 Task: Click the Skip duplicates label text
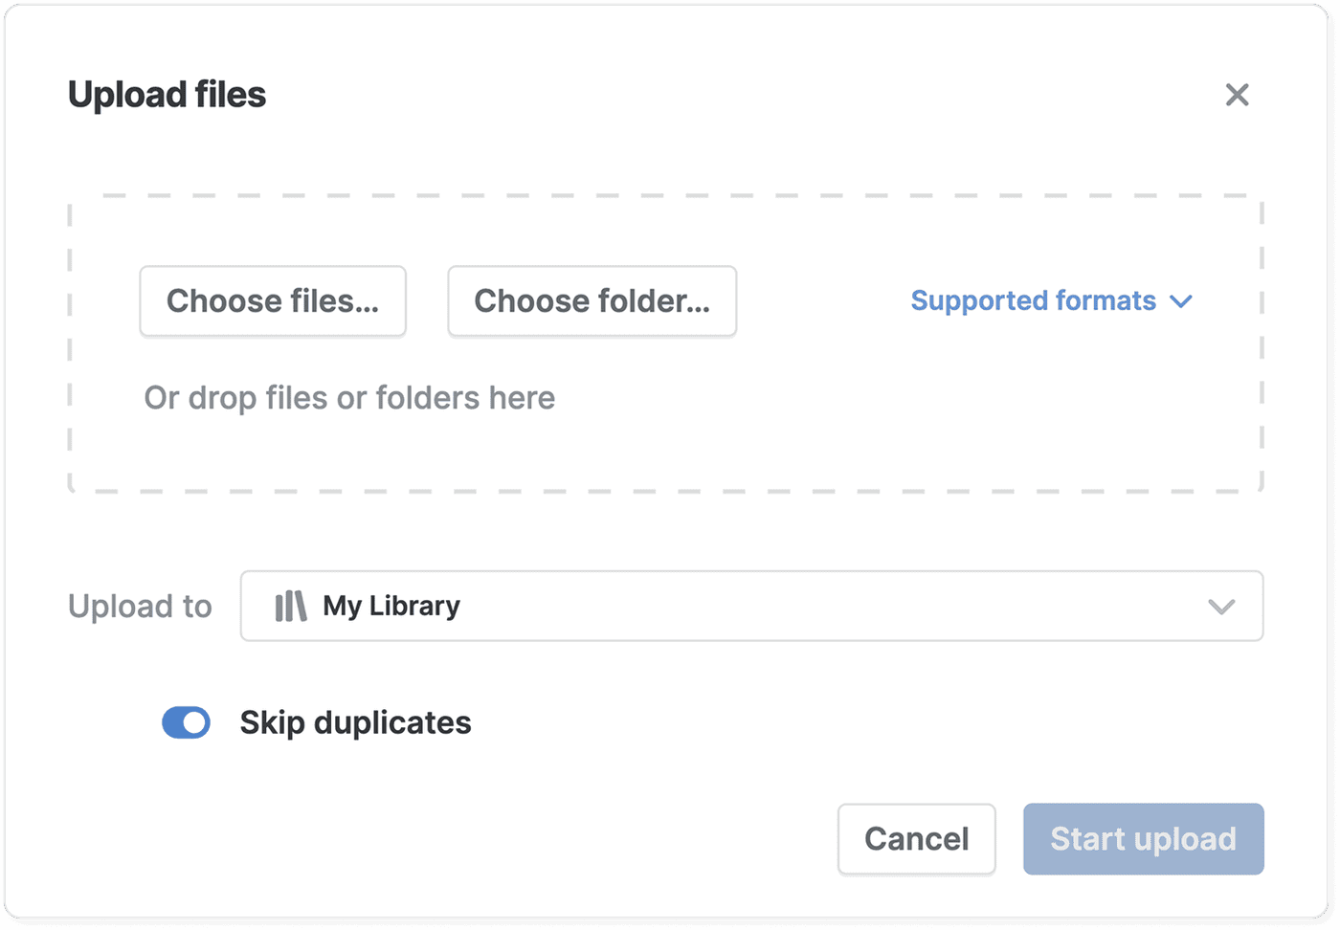355,723
